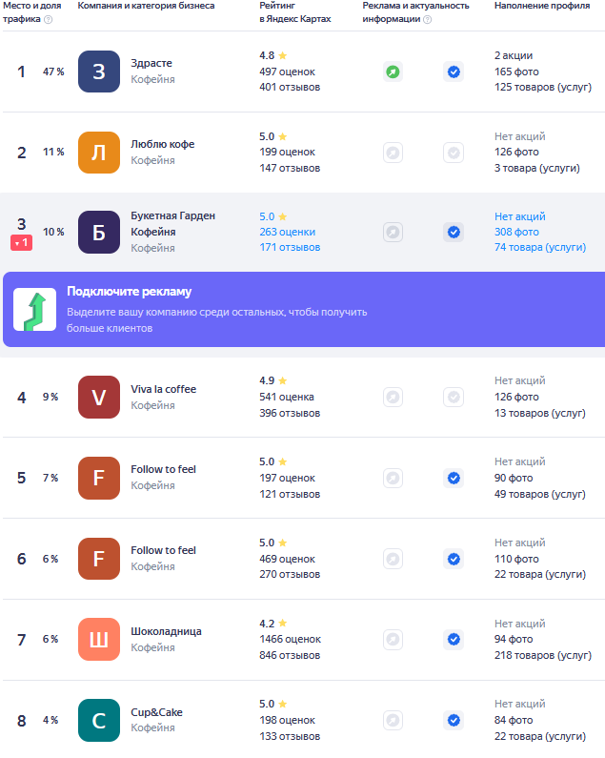
Task: Open the '171 отзывов' reviews link
Action: 290,248
